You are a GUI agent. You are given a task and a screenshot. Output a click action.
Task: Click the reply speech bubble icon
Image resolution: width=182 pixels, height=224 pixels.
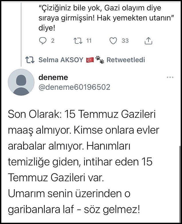(43, 41)
